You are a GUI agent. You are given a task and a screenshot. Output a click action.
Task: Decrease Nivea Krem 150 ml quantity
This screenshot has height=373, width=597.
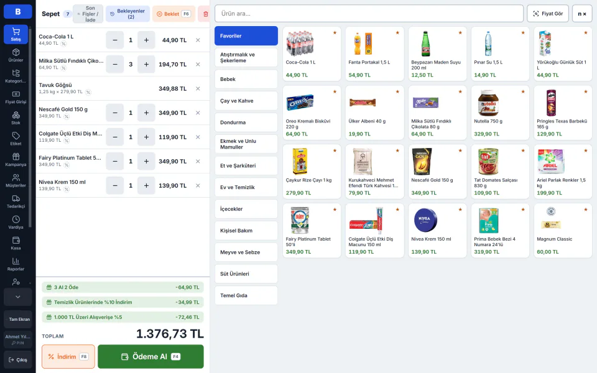coord(115,186)
